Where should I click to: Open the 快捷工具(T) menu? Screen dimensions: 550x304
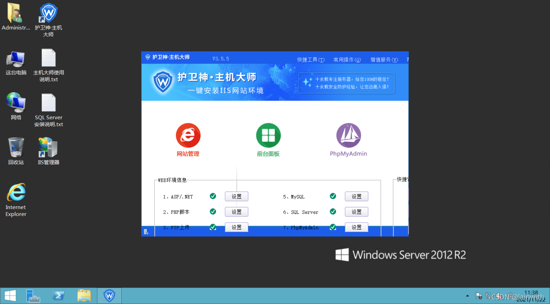[x=311, y=60]
